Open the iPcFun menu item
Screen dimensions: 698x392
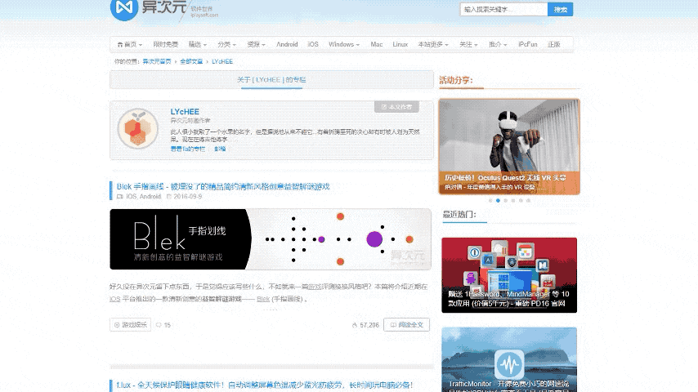[527, 44]
